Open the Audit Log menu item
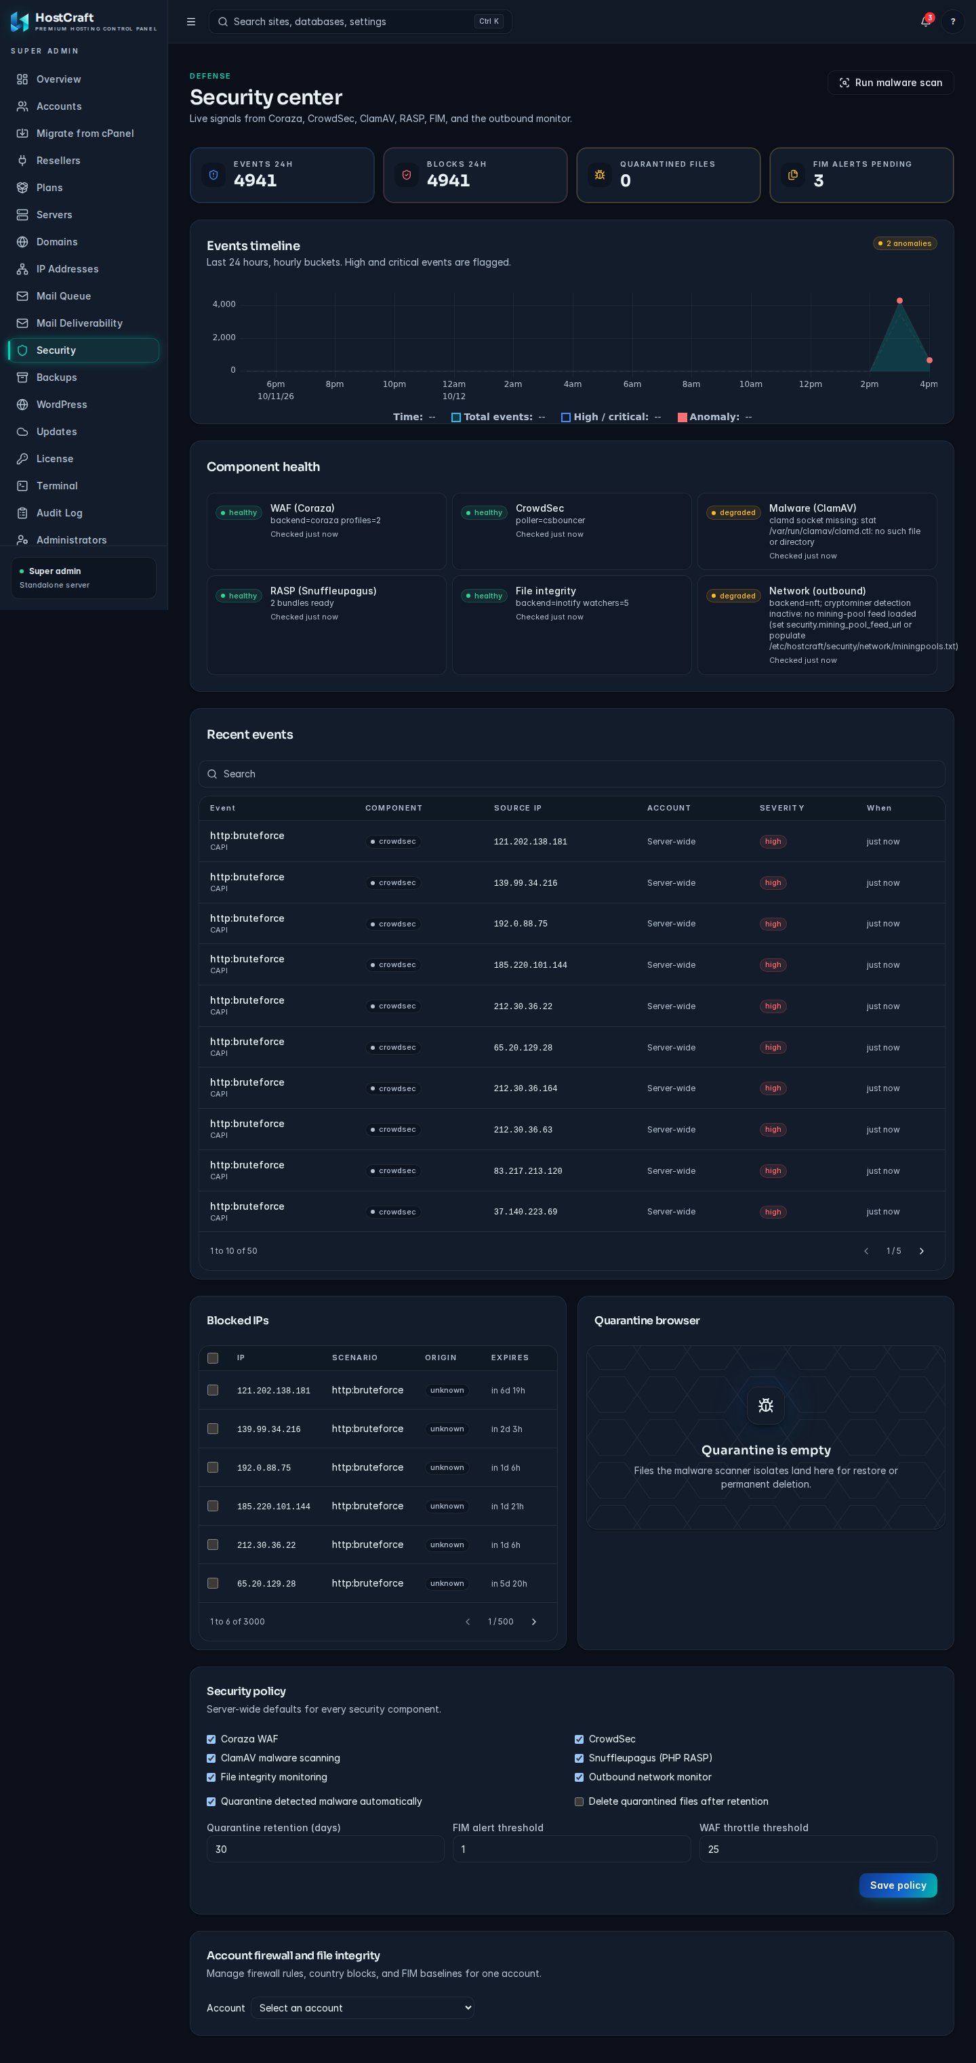 83,513
